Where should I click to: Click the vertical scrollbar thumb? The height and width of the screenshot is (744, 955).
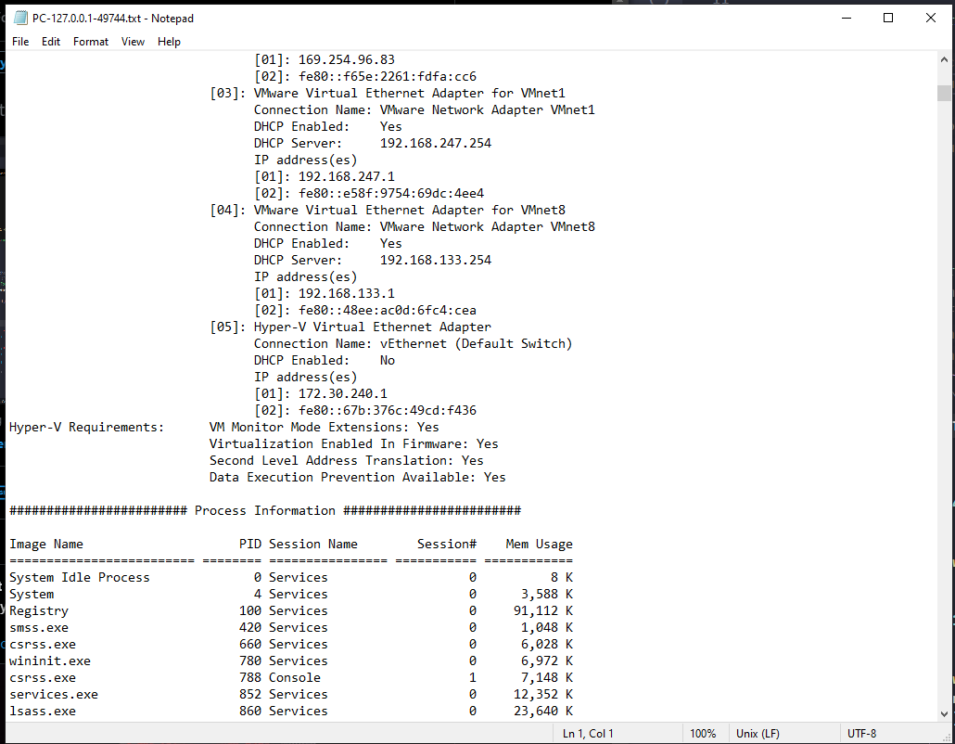tap(944, 93)
